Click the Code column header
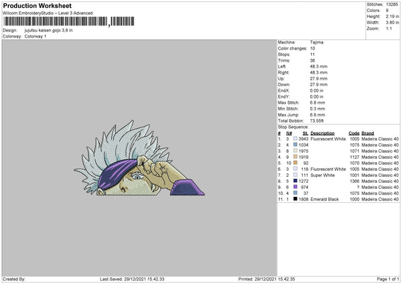Image resolution: width=402 pixels, height=284 pixels. click(x=354, y=133)
